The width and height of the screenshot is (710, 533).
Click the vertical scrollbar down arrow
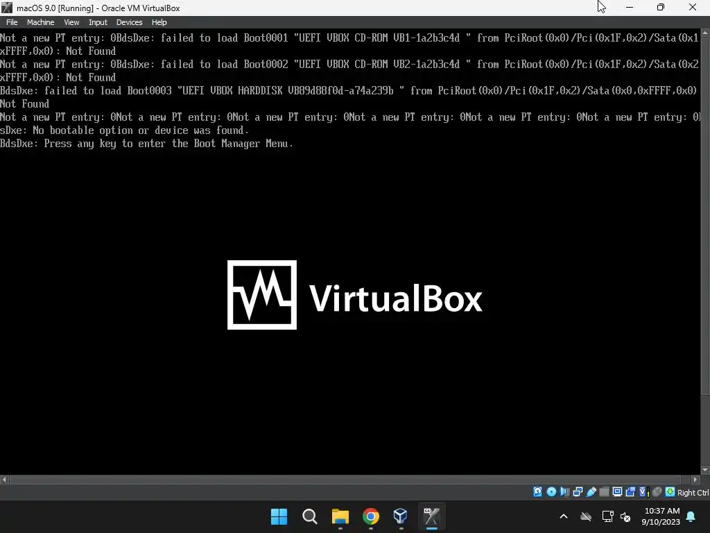[705, 471]
